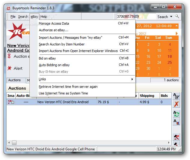
Task: Click the New Verizon HTC Droid Eris row title
Action: [63, 102]
